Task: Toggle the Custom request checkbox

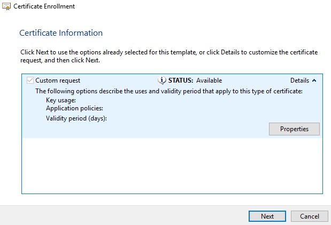Action: [30, 81]
